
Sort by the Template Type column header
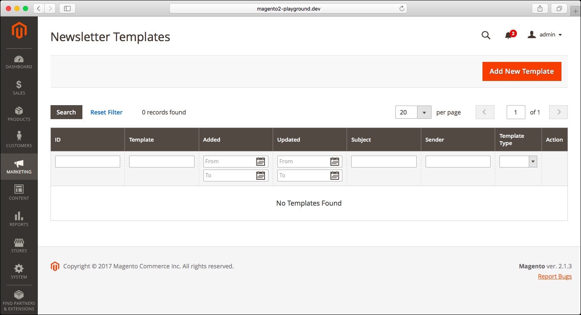[x=518, y=139]
